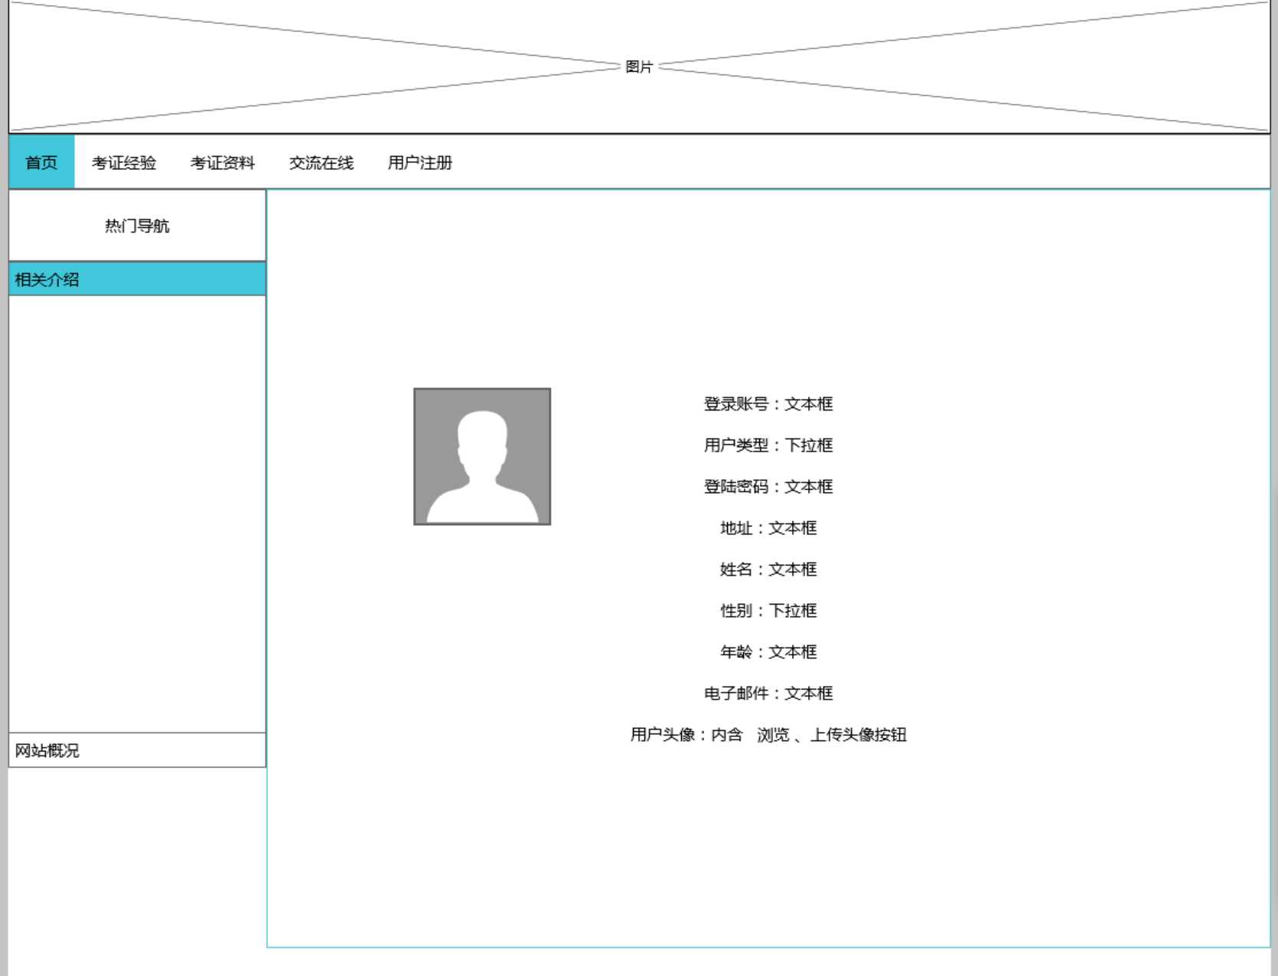This screenshot has height=976, width=1278.
Task: Switch to the 考证资料 tab
Action: 223,163
